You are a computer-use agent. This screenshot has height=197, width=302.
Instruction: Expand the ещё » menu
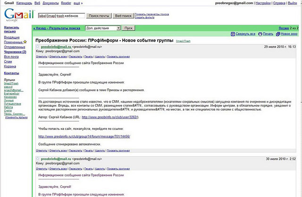tap(78, 3)
